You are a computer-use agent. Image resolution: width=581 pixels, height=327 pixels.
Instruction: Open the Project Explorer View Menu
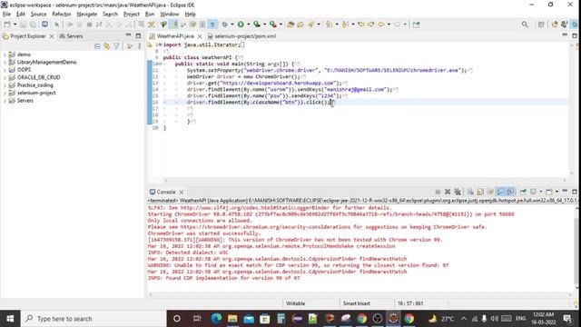pyautogui.click(x=139, y=46)
